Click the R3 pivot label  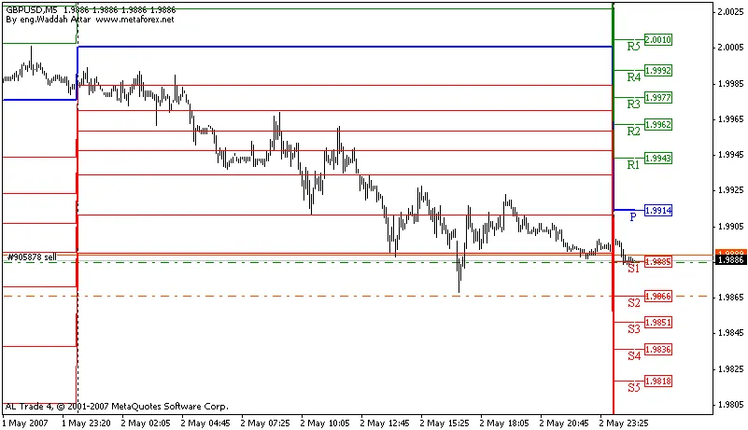[633, 104]
